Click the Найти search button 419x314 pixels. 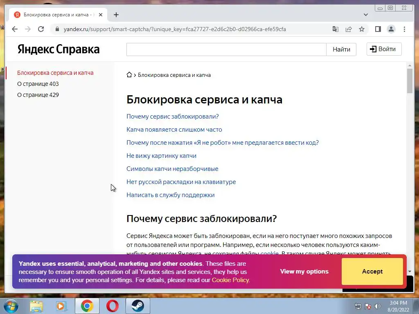[341, 49]
